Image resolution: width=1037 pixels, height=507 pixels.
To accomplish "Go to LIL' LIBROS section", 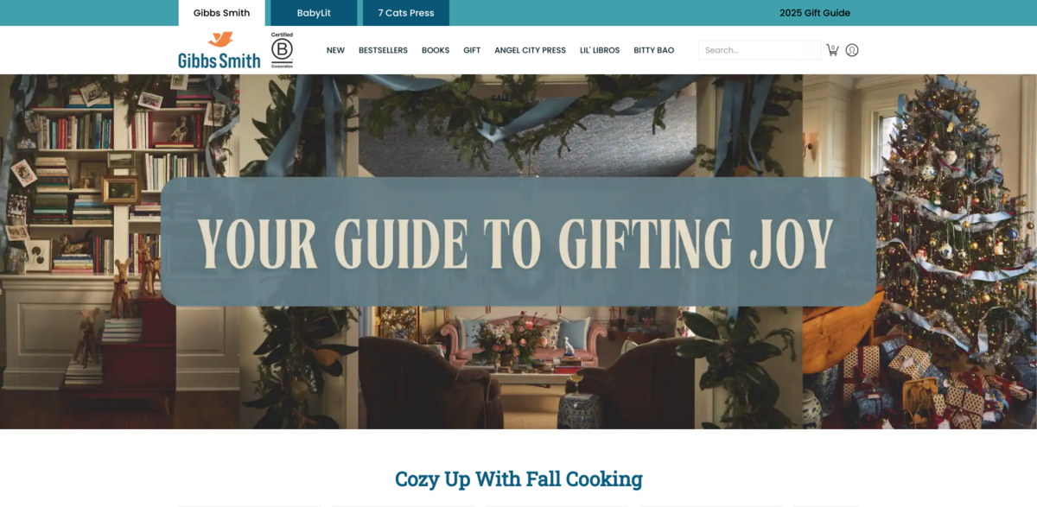I will [x=600, y=50].
